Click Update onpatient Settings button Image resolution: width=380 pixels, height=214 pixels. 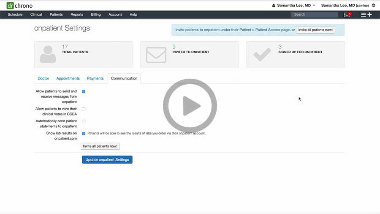107,159
